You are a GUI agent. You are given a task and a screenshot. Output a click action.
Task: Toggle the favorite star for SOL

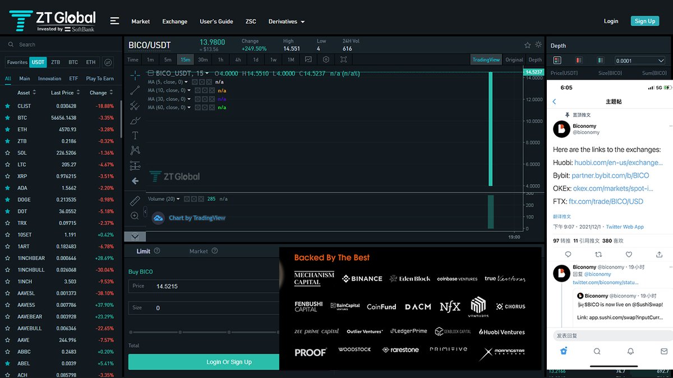(7, 153)
